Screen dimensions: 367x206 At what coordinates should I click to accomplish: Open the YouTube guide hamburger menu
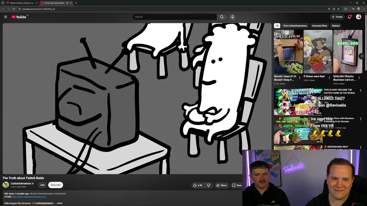pos(5,17)
